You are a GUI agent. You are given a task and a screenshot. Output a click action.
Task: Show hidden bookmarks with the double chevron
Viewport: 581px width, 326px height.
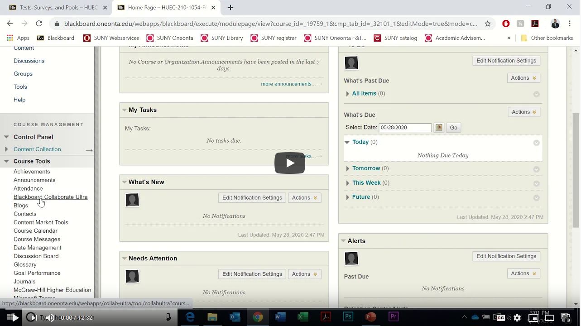tap(509, 38)
